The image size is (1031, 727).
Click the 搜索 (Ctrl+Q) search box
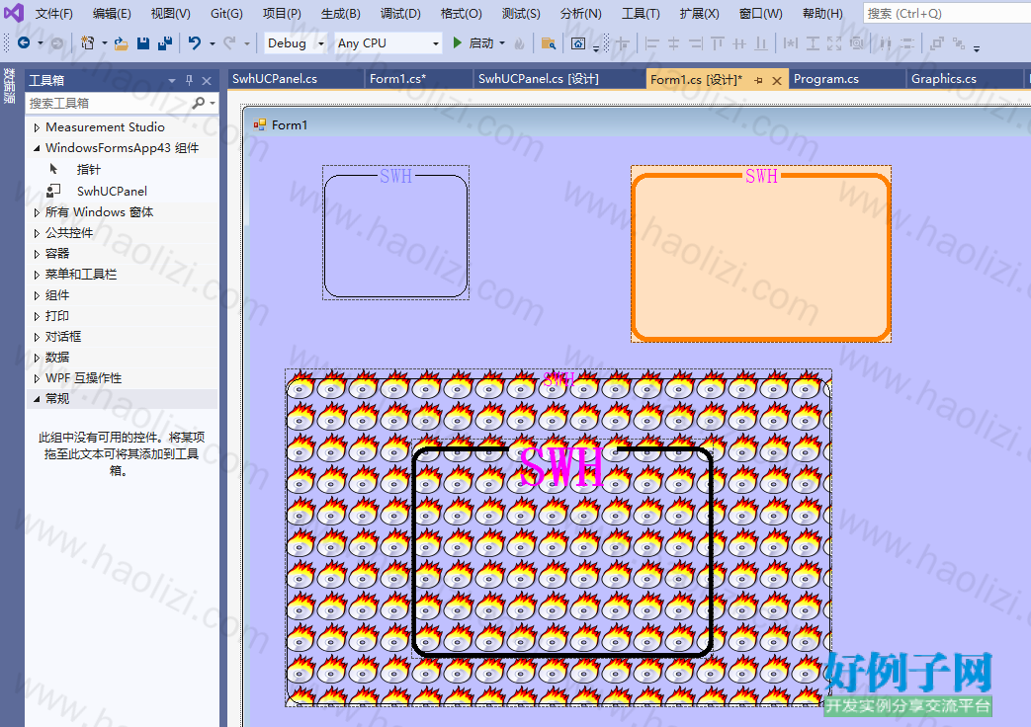pyautogui.click(x=947, y=13)
